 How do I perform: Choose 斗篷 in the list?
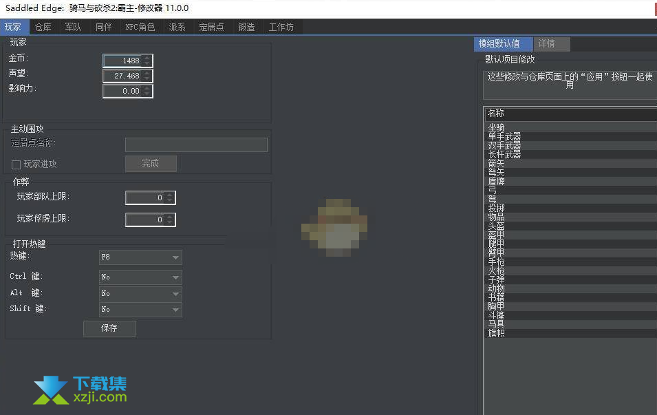571,315
